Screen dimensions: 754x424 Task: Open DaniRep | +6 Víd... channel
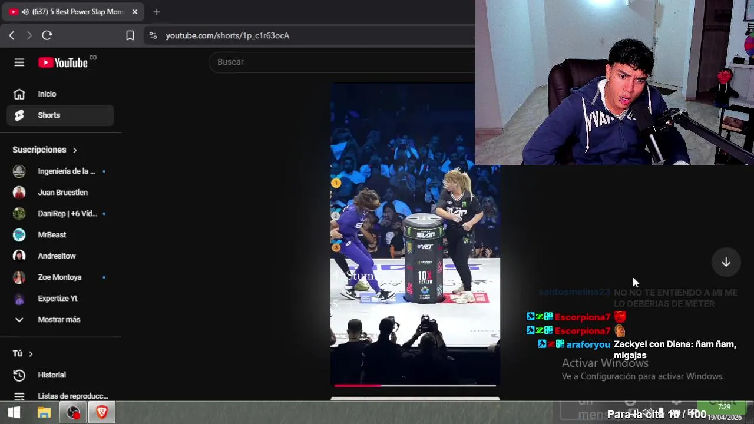pyautogui.click(x=60, y=214)
